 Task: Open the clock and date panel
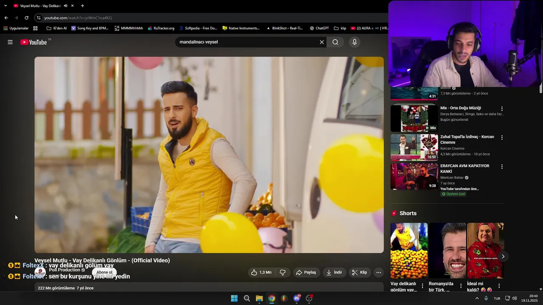(x=529, y=298)
